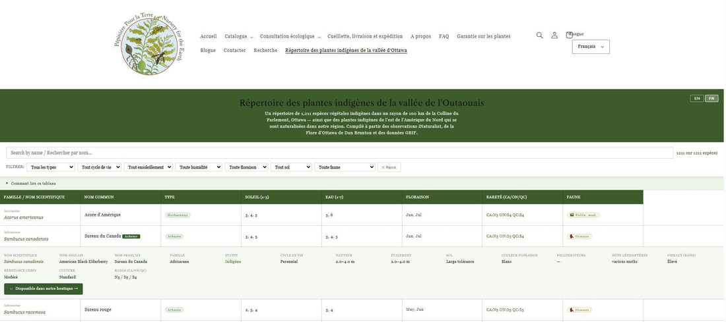Open the Tout sol filter dropdown

tap(291, 167)
